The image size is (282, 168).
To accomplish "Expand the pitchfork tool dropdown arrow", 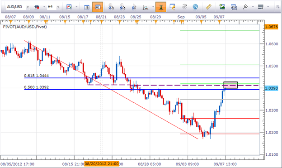I will point(253,7).
